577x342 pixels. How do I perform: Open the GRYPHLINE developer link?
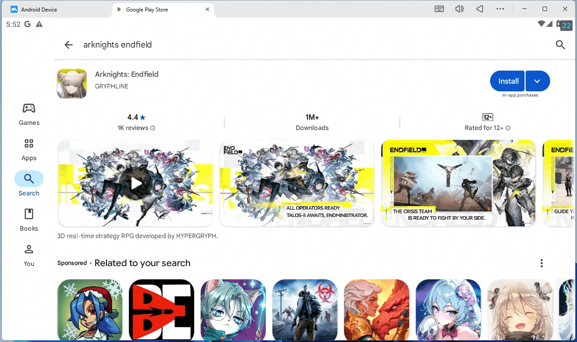point(111,86)
